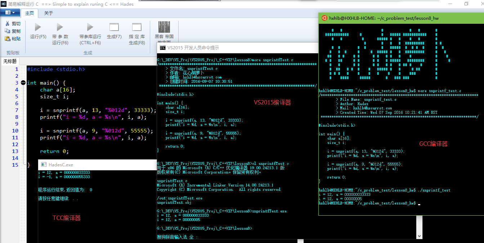Image resolution: width=484 pixels, height=243 pixels.
Task: Collapse the main() function fold marker
Action: pos(23,83)
